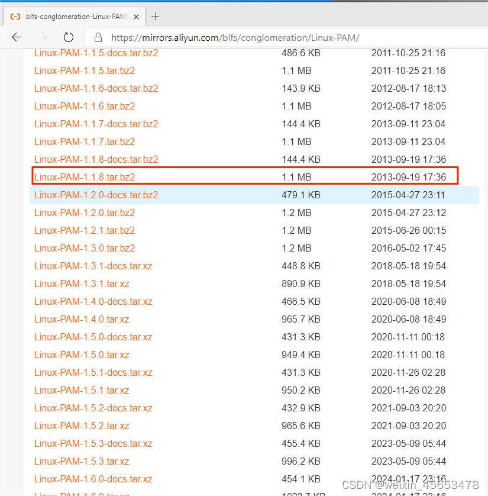Select the blfs-conglomeration-Linux-PAM tab
Viewport: 488px width, 496px height.
75,17
